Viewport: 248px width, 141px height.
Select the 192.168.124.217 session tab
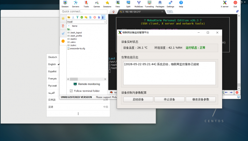point(141,12)
